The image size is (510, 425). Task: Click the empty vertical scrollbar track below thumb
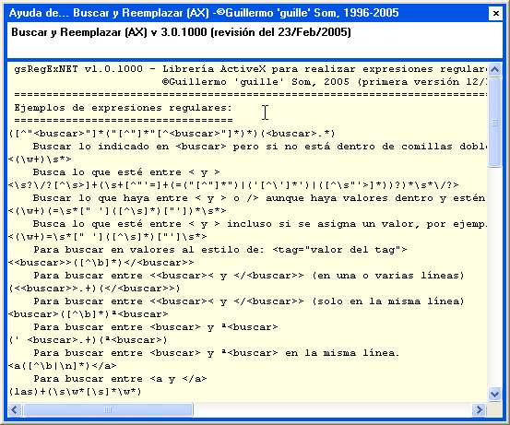(494, 277)
